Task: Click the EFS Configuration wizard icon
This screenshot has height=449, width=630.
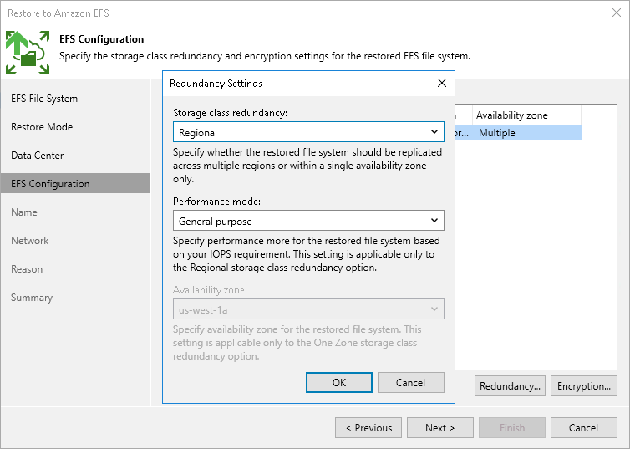Action: [x=27, y=52]
